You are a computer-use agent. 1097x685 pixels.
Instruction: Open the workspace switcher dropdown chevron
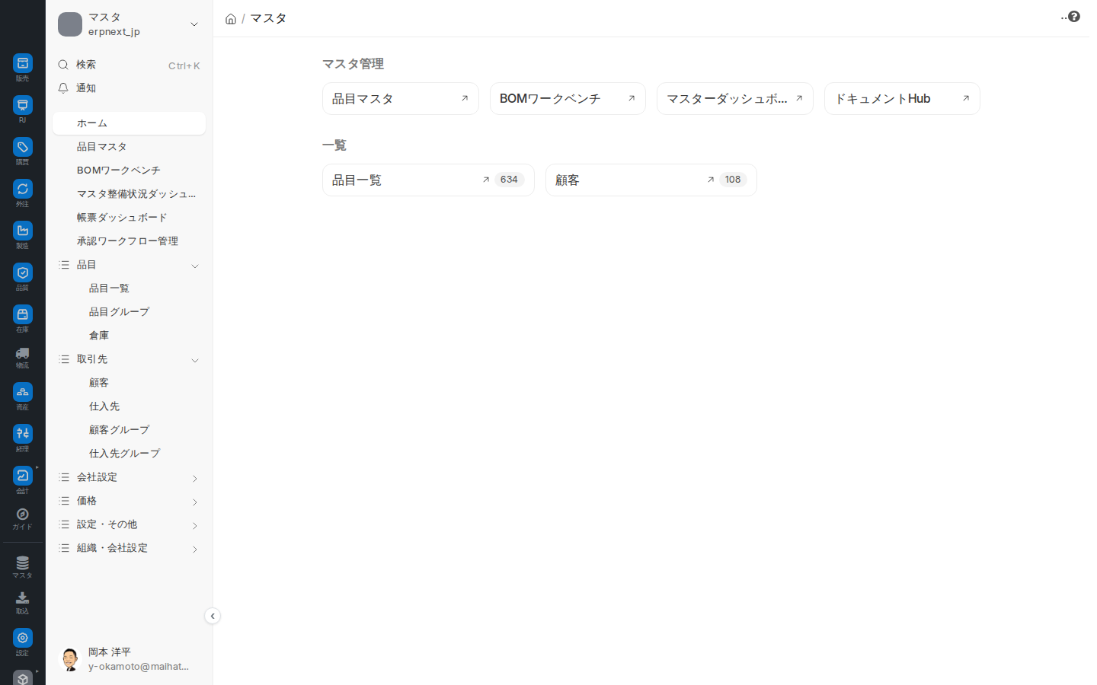[194, 24]
